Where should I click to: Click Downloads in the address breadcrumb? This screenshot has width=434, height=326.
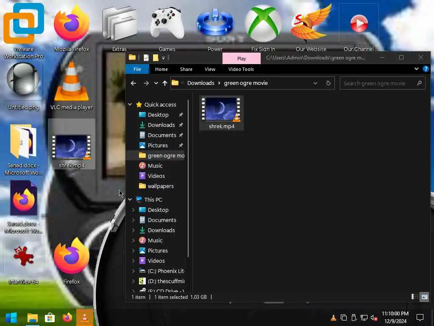coord(200,83)
